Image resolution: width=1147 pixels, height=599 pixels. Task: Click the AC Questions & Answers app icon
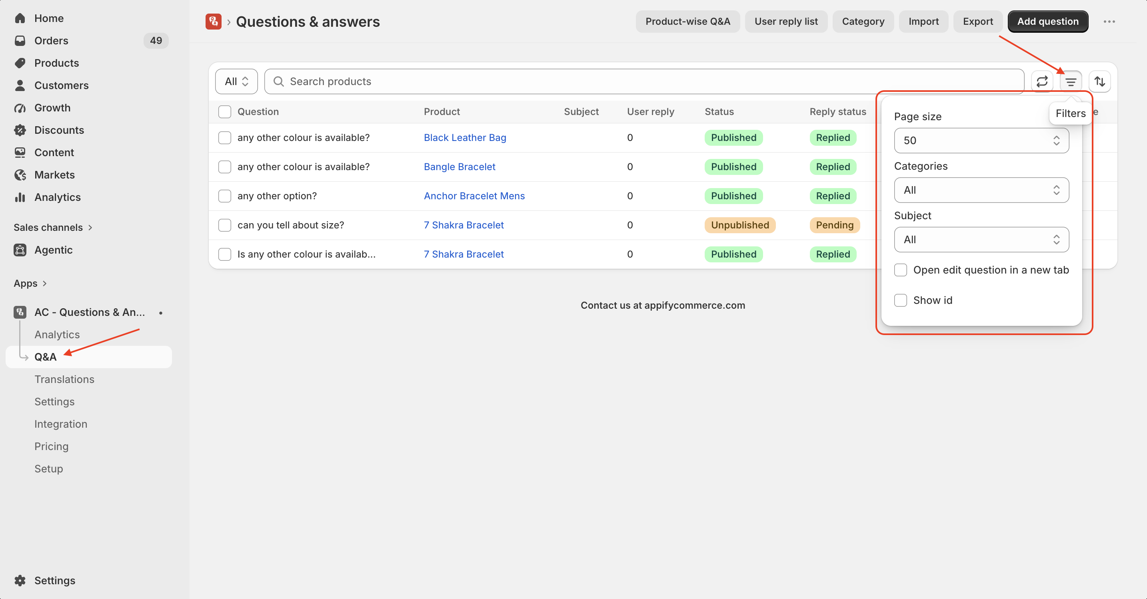(20, 312)
